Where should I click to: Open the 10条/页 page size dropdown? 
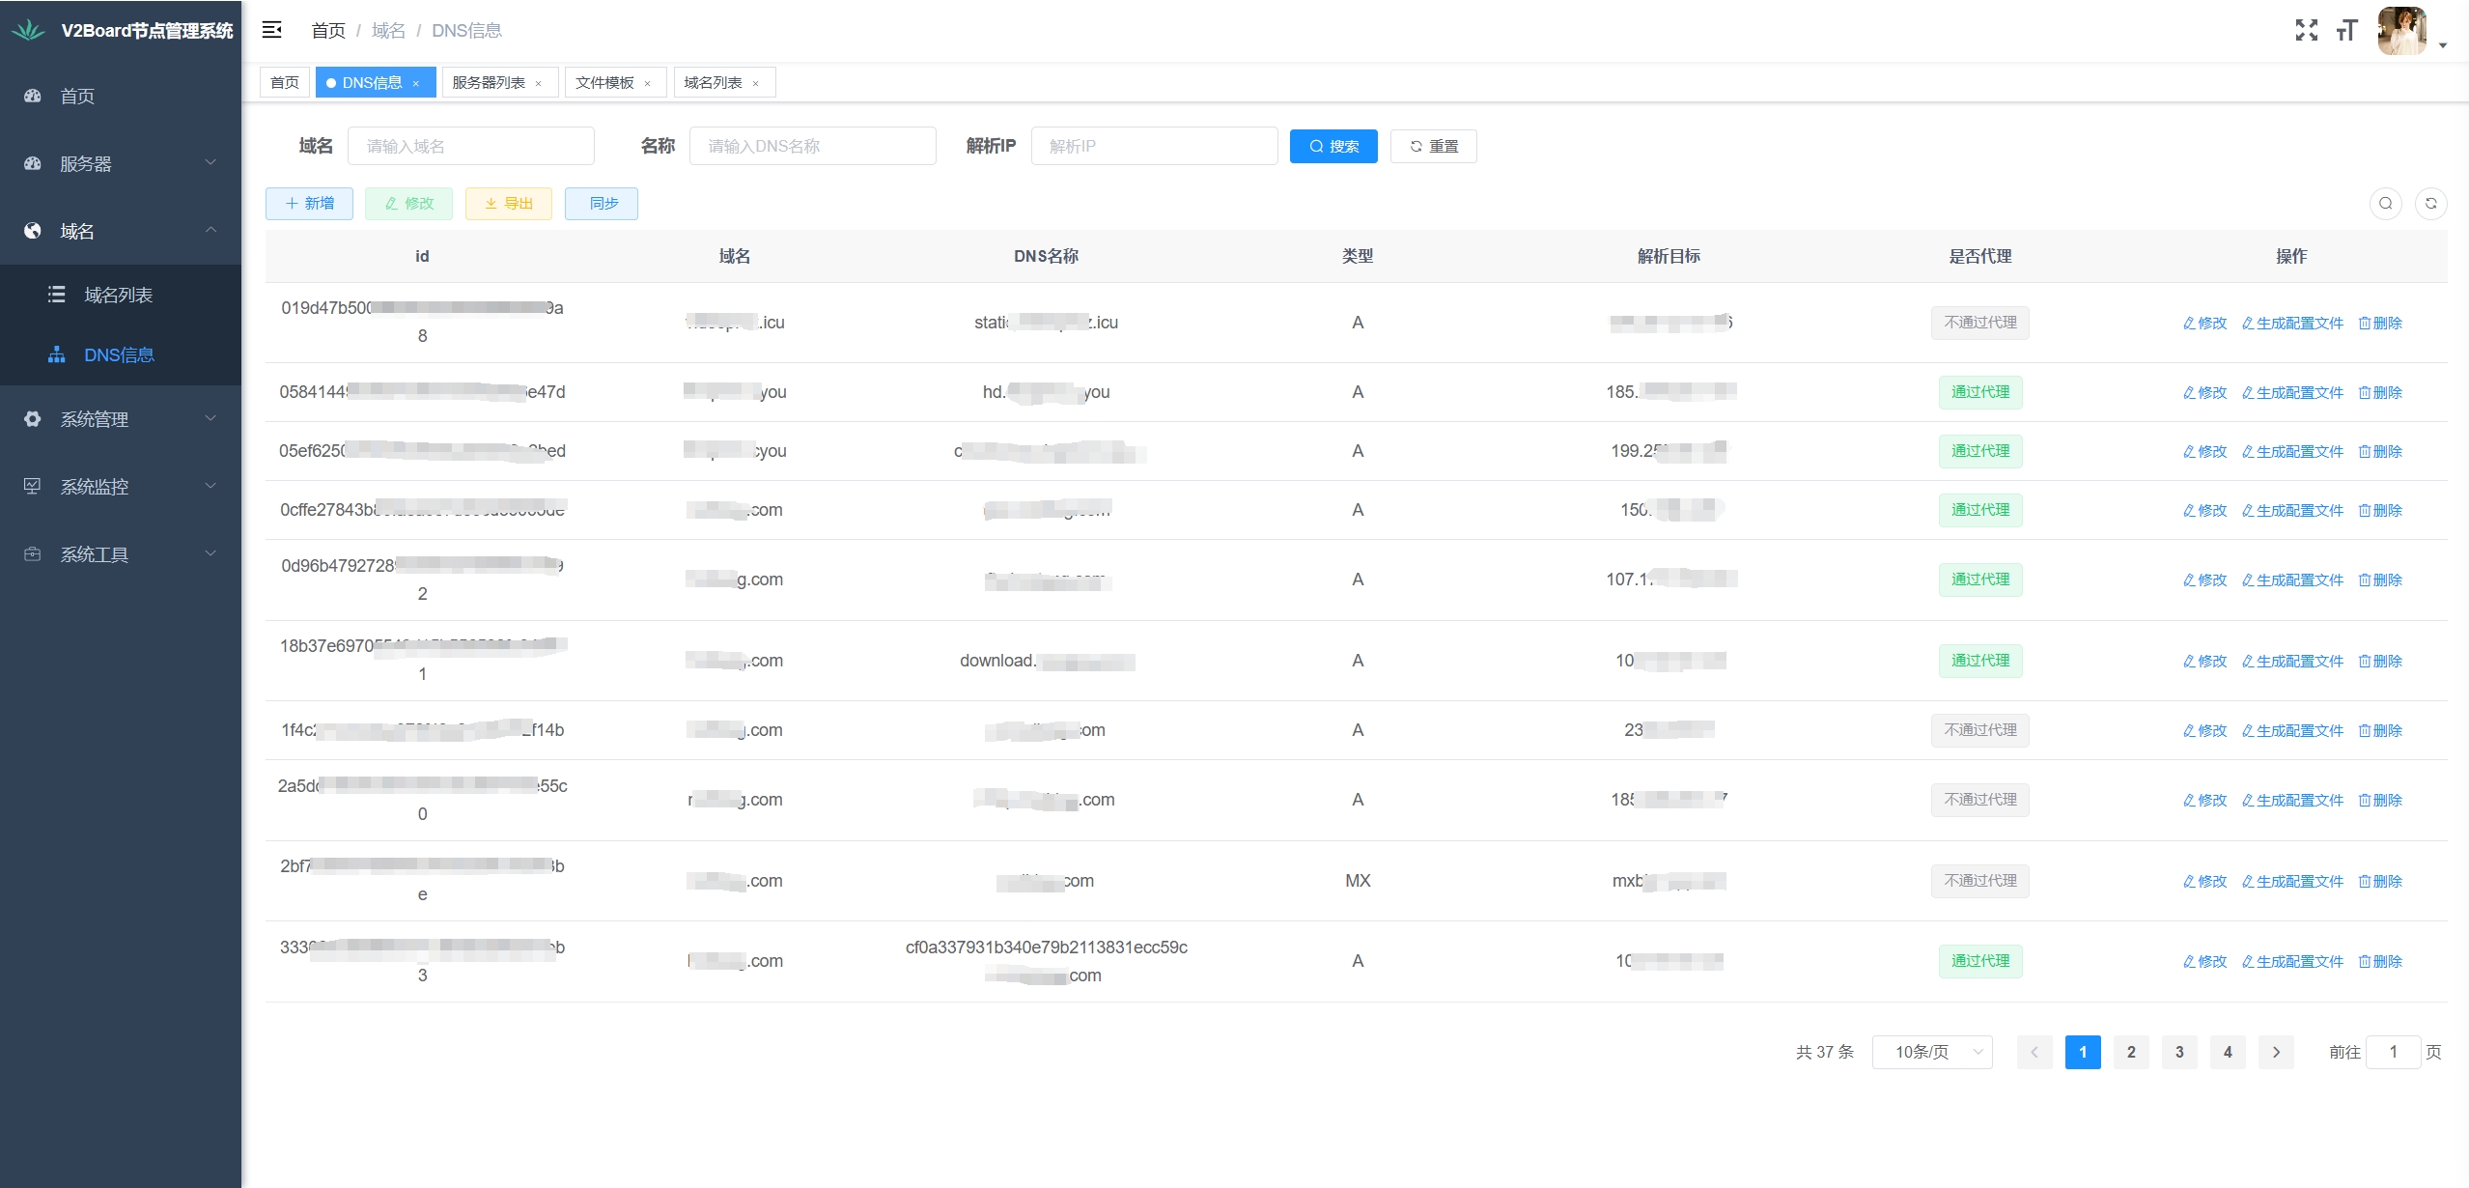(x=1931, y=1052)
